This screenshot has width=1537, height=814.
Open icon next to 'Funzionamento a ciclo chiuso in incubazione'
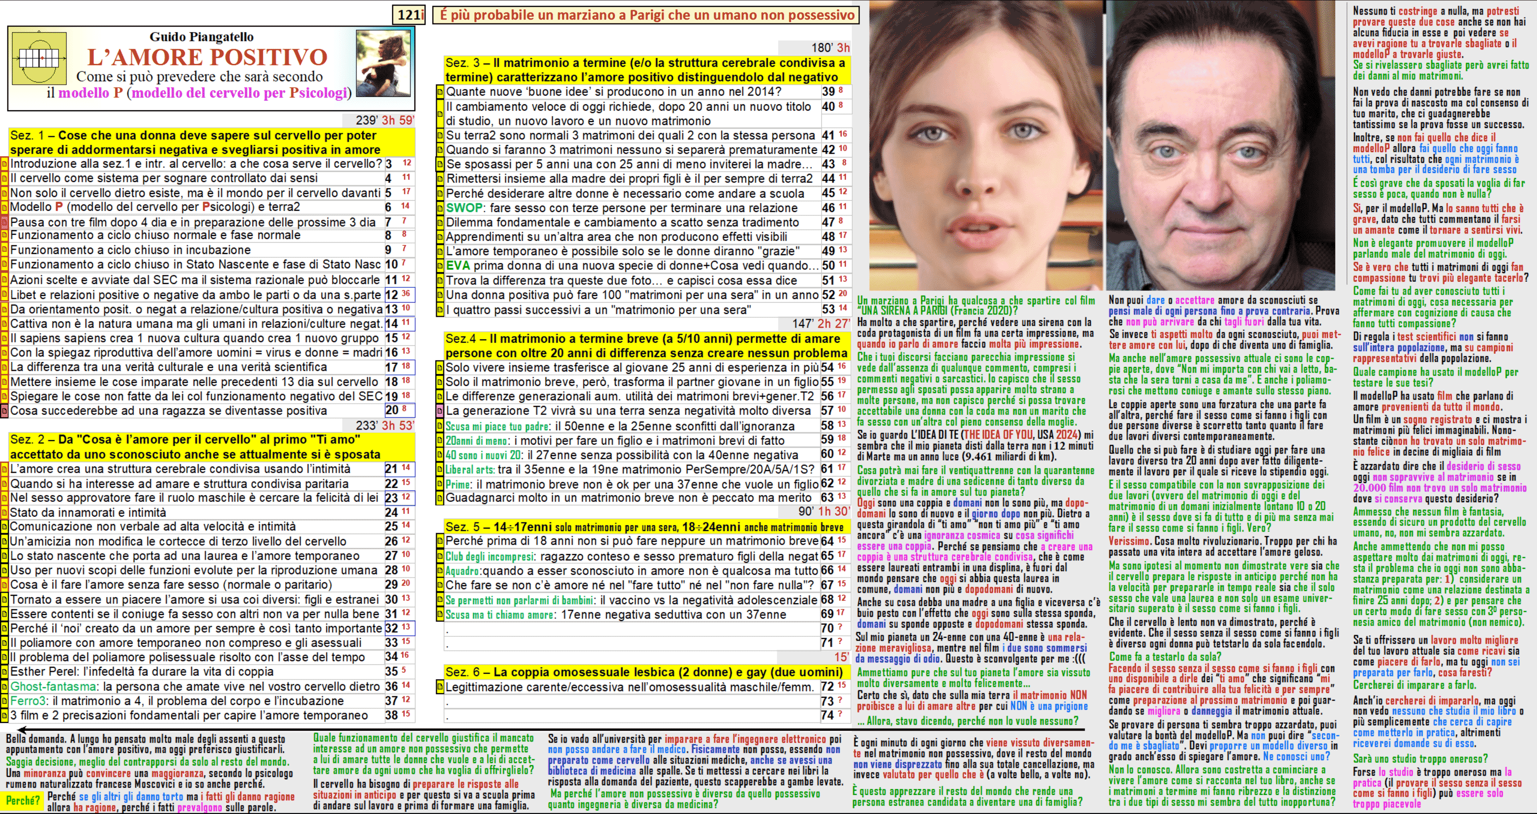tap(5, 250)
